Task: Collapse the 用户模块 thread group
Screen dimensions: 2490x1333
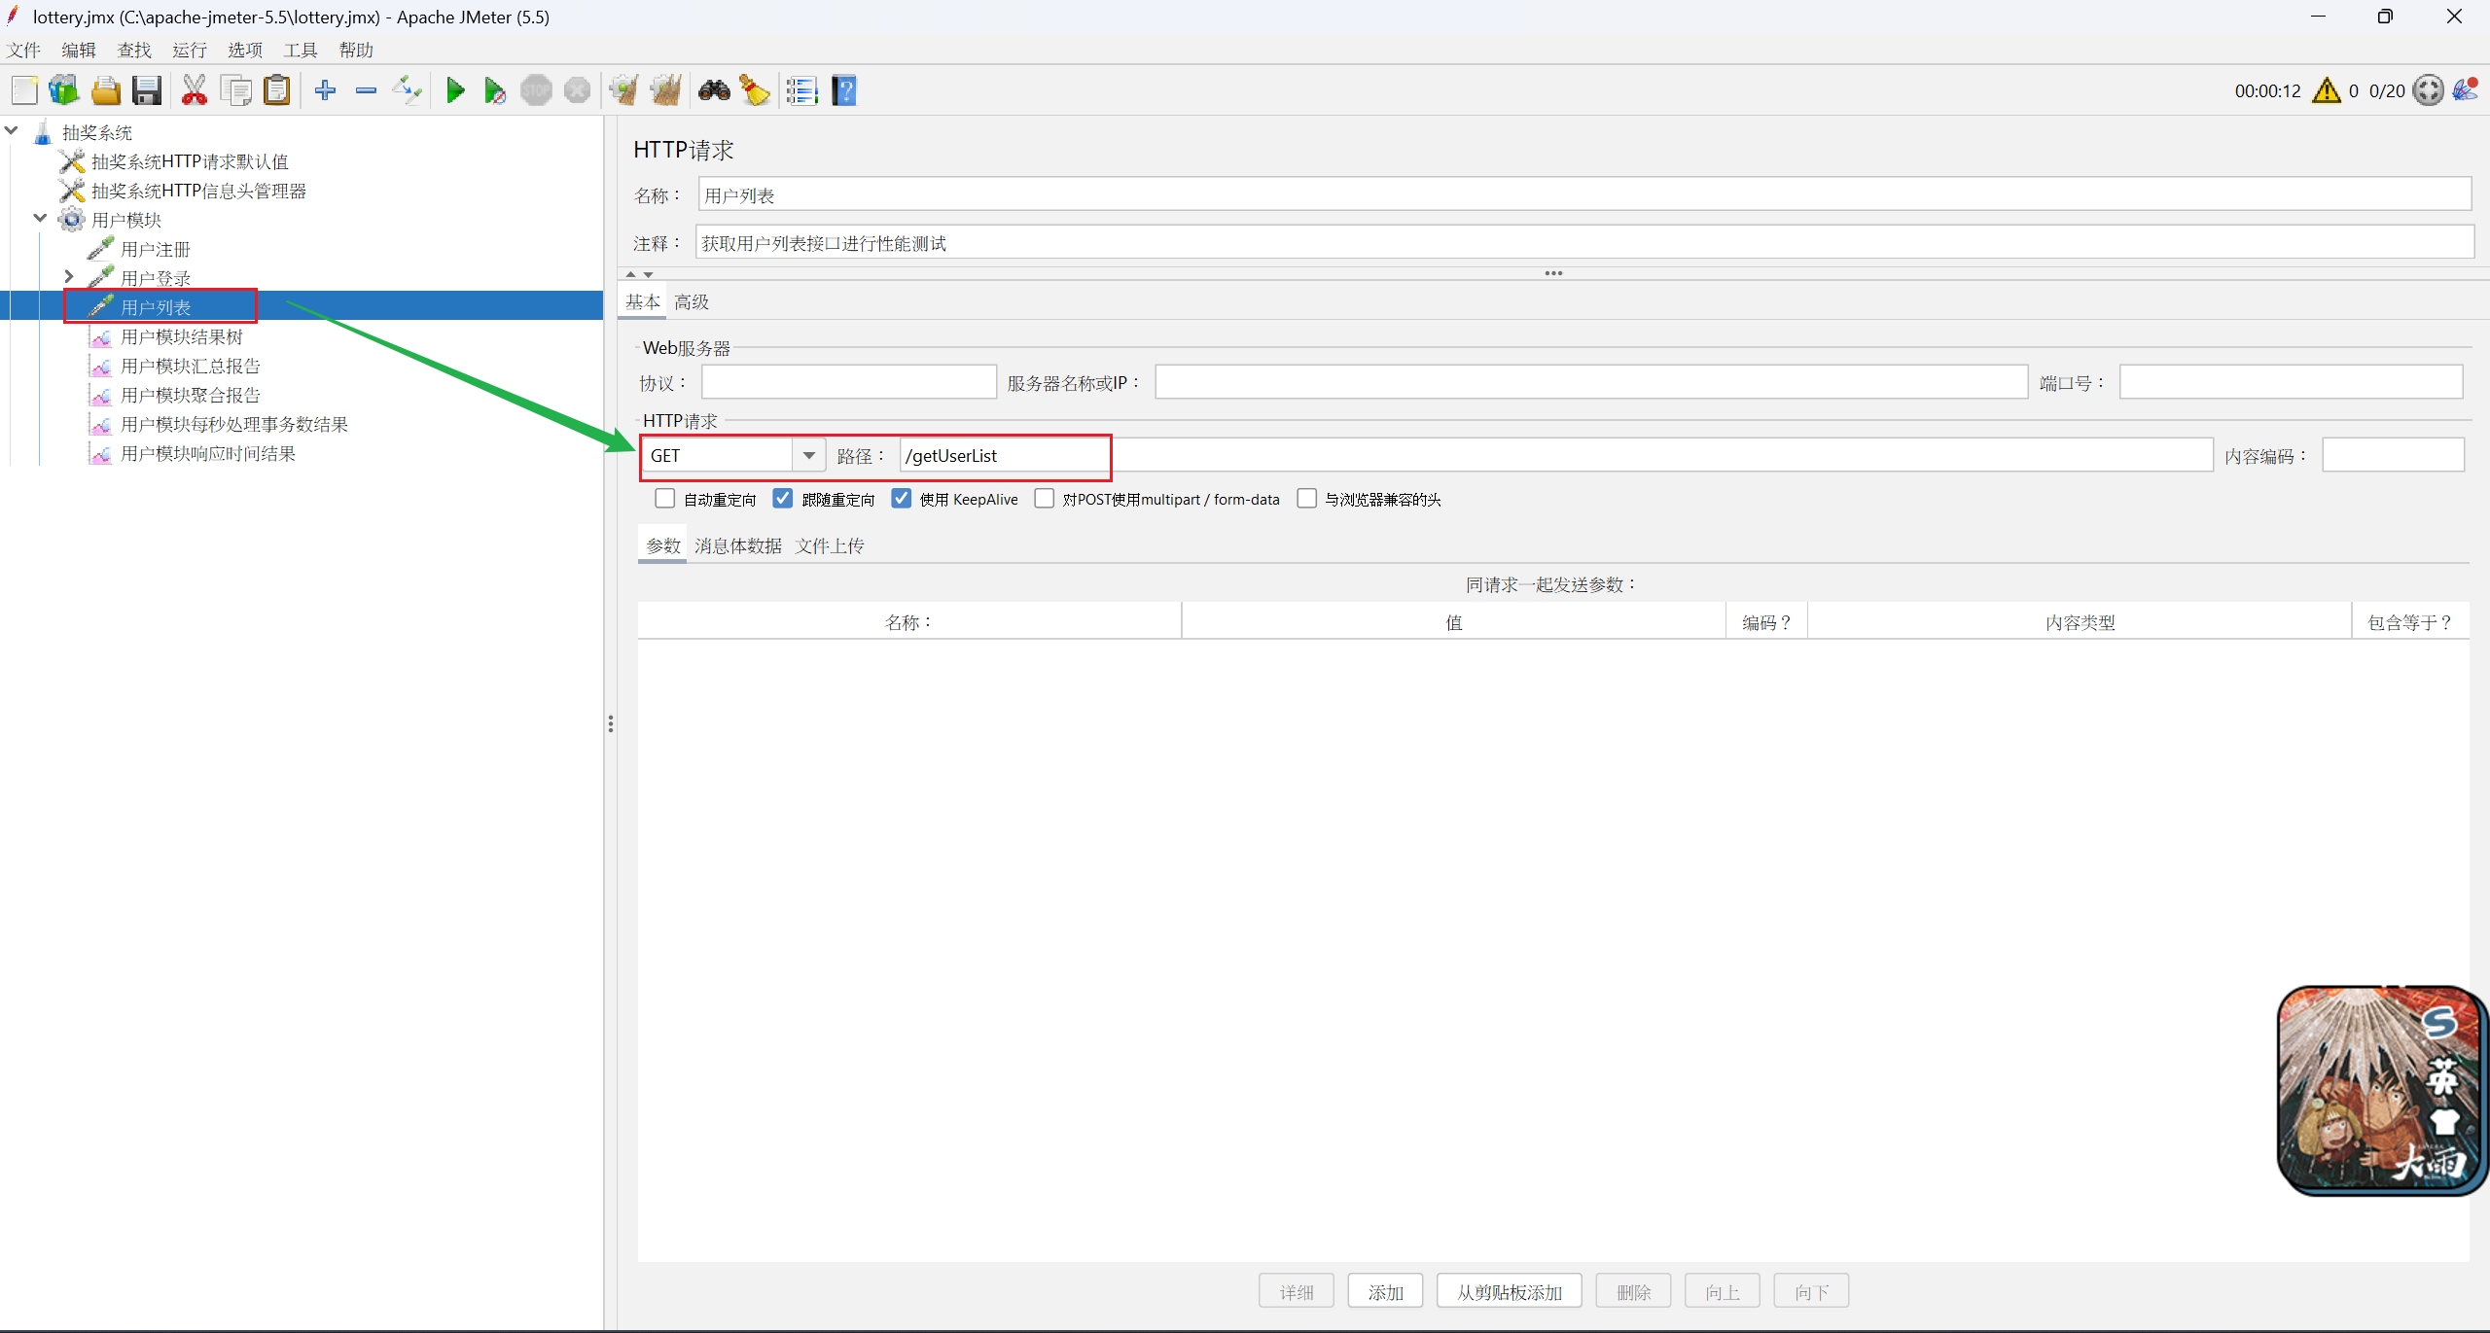Action: 40,219
